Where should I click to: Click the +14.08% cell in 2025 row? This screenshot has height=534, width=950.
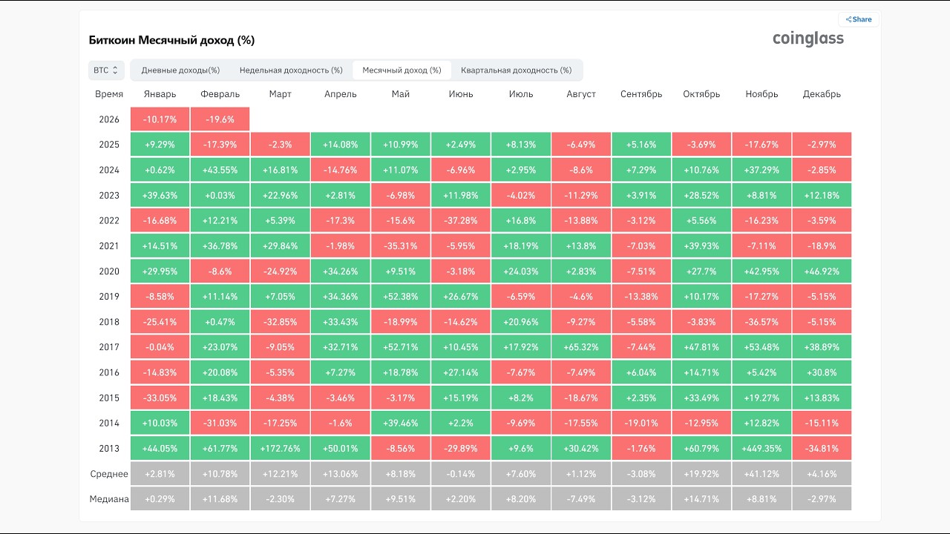341,145
